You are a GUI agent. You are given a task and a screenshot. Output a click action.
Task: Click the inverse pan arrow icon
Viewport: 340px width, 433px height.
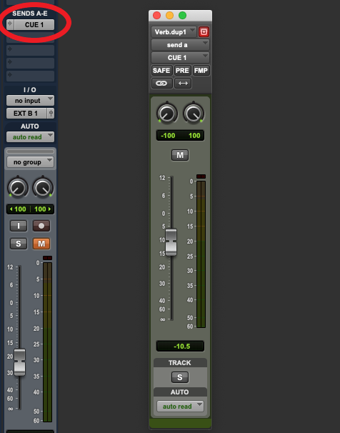(x=183, y=83)
